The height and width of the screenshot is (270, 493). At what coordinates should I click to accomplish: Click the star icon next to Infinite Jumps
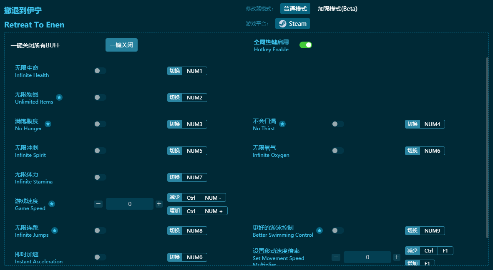point(54,230)
